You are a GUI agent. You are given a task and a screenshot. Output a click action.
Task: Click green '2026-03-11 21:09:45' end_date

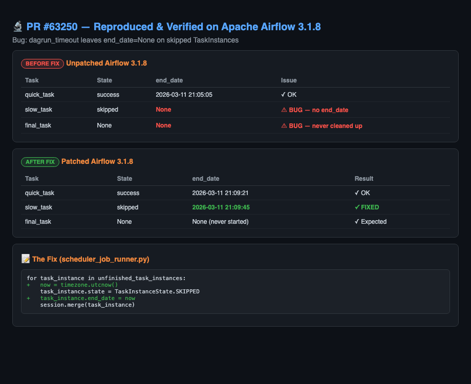pos(221,207)
